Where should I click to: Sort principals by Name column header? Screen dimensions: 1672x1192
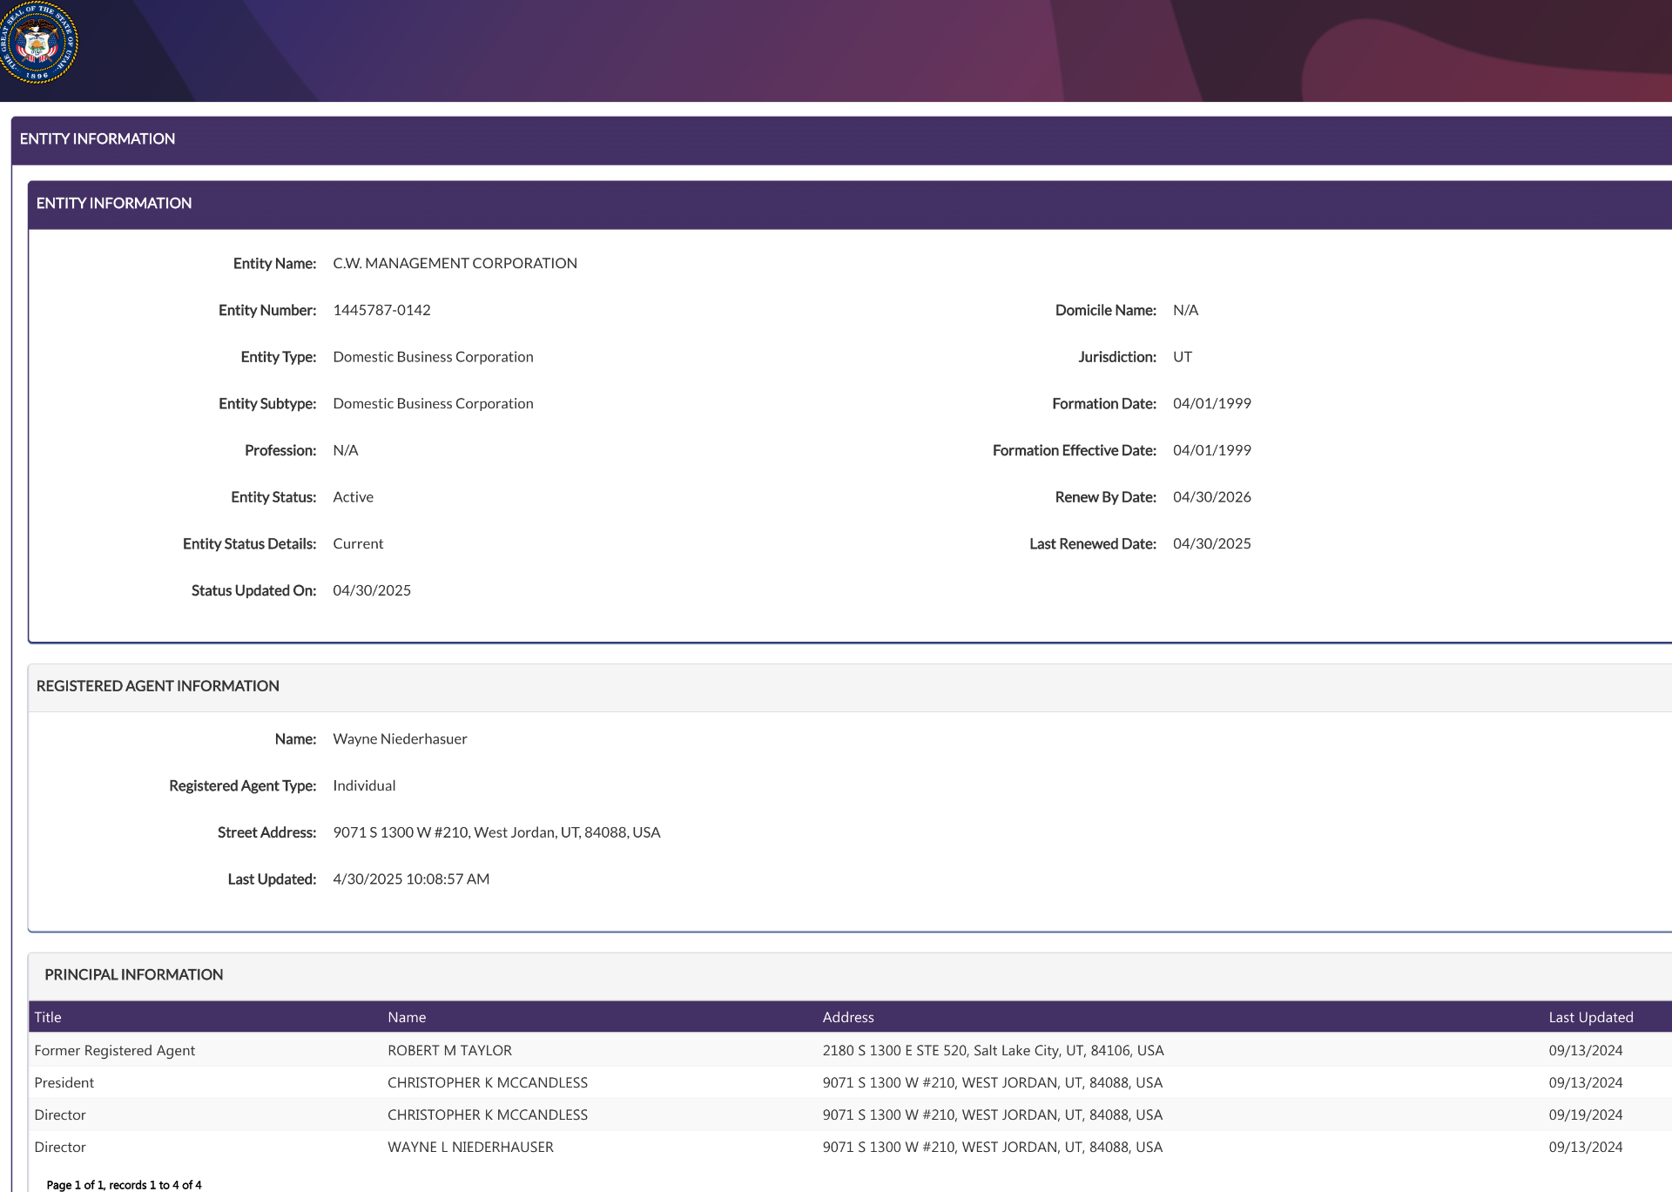407,1017
